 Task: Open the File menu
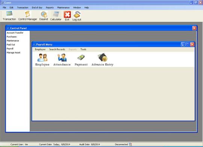coord(5,8)
